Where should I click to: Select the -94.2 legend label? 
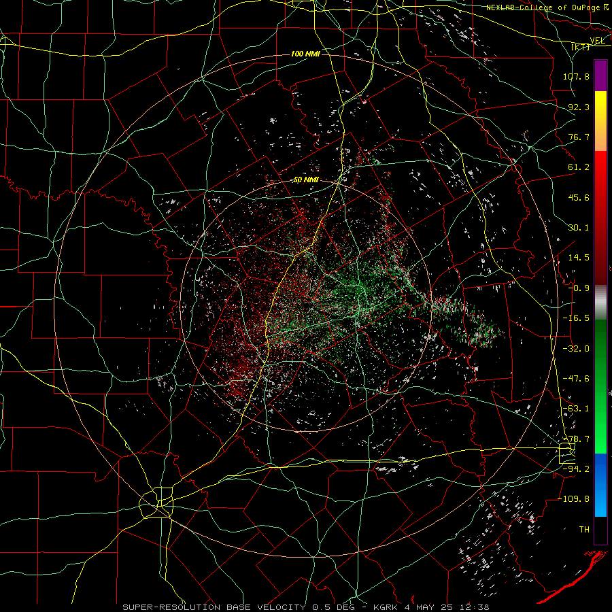click(576, 469)
